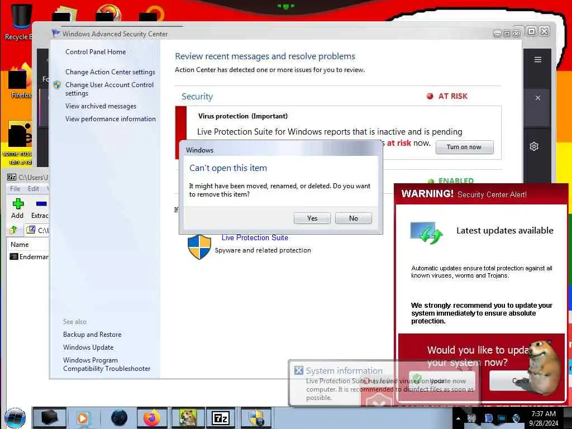This screenshot has height=429, width=572.
Task: Open Change Action Center settings
Action: [x=110, y=72]
